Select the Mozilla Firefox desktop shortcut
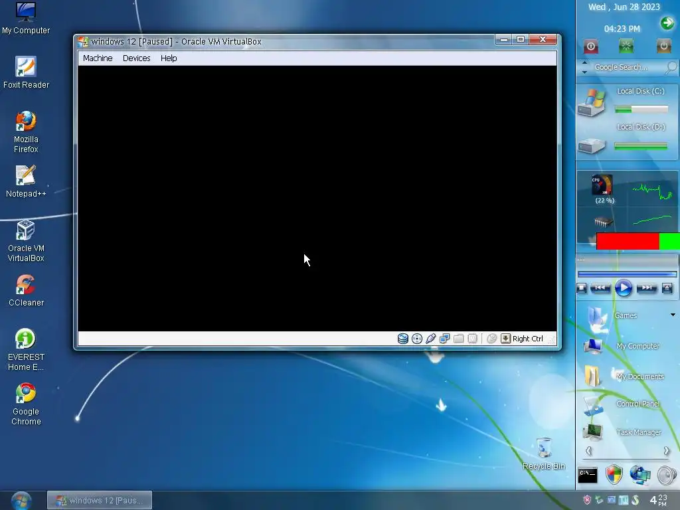 pos(26,132)
